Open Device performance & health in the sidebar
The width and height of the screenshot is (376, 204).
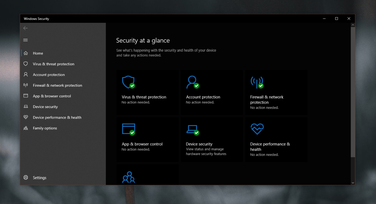coord(57,117)
